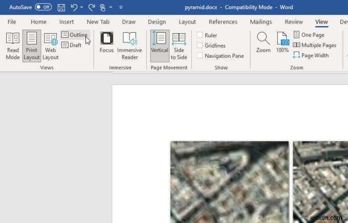Switch to Web Layout view
Image resolution: width=348 pixels, height=223 pixels.
pos(50,46)
